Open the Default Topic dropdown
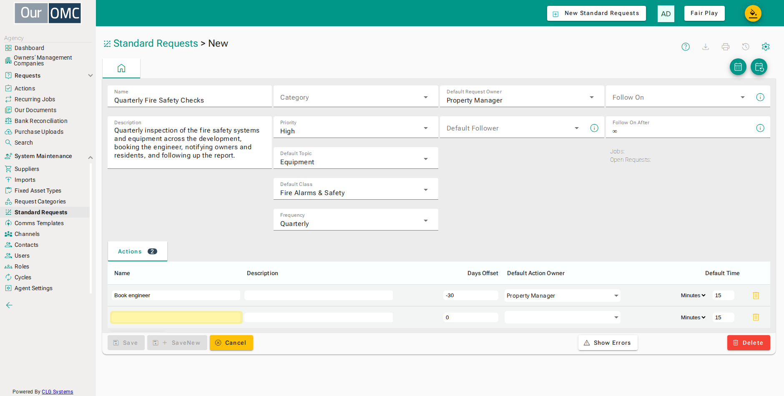This screenshot has width=784, height=396. (x=356, y=158)
